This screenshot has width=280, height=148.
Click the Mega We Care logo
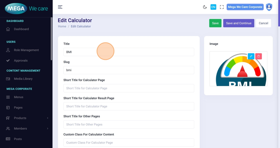pyautogui.click(x=26, y=8)
